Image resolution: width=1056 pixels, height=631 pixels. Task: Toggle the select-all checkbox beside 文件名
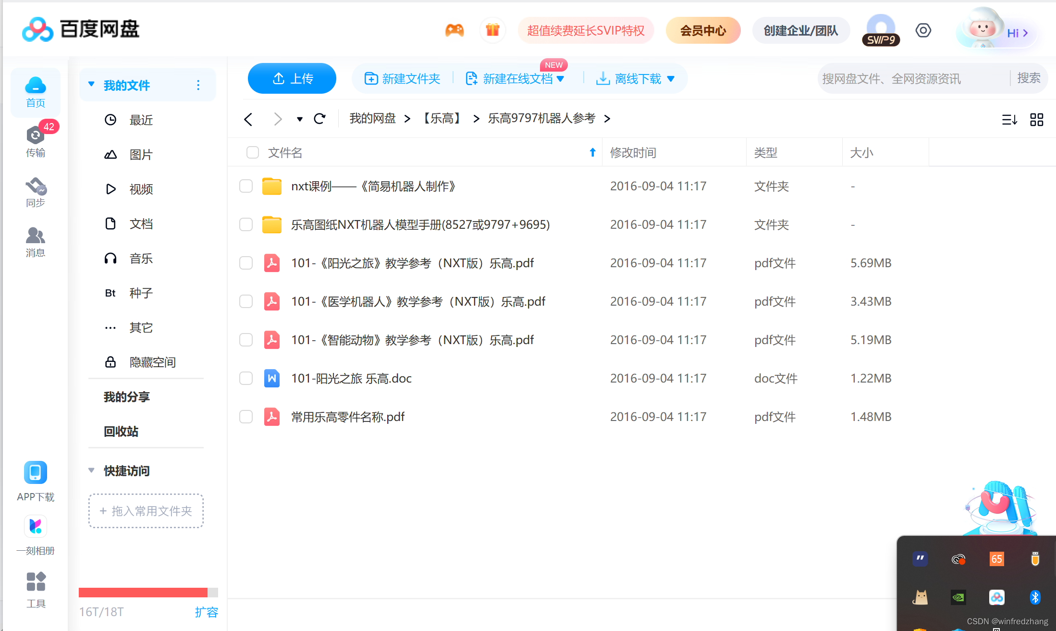click(x=253, y=152)
